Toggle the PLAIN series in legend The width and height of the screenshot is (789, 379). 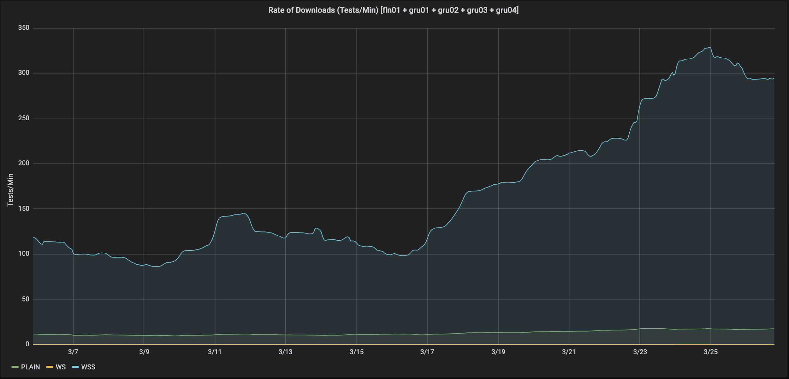pyautogui.click(x=30, y=367)
